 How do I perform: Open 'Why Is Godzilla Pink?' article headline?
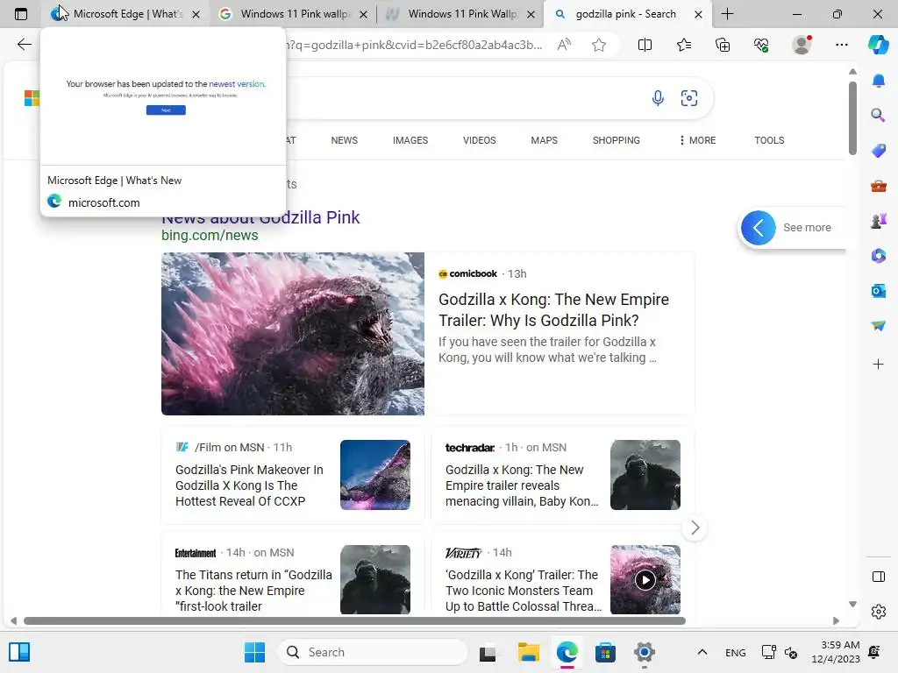554,309
